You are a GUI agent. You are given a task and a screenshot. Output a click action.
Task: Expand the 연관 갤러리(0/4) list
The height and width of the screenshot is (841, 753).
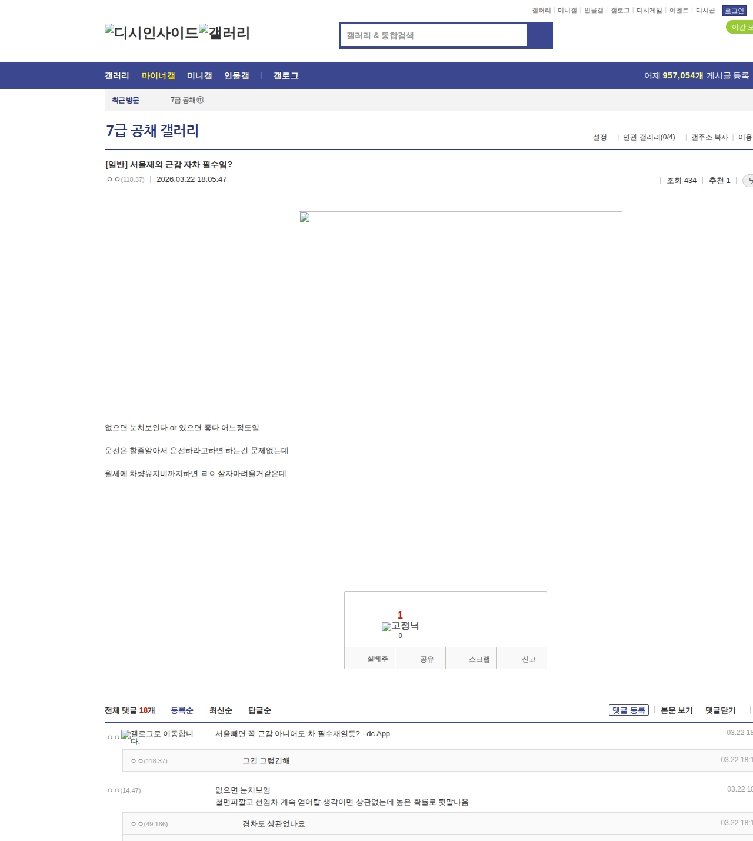click(649, 137)
